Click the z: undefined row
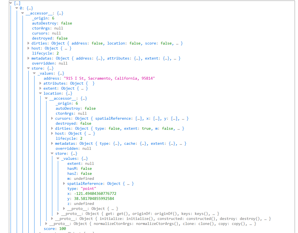This screenshot has width=298, height=233. pos(81,203)
